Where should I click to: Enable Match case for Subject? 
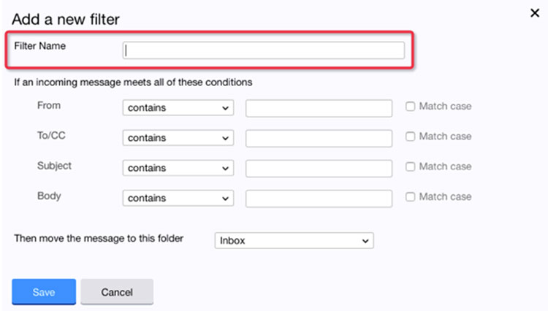(411, 166)
